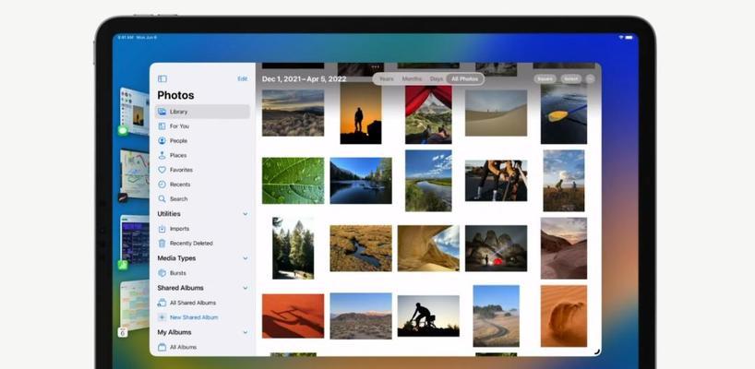Open the silhouette at sunset photo
The width and height of the screenshot is (755, 369).
[x=361, y=113]
